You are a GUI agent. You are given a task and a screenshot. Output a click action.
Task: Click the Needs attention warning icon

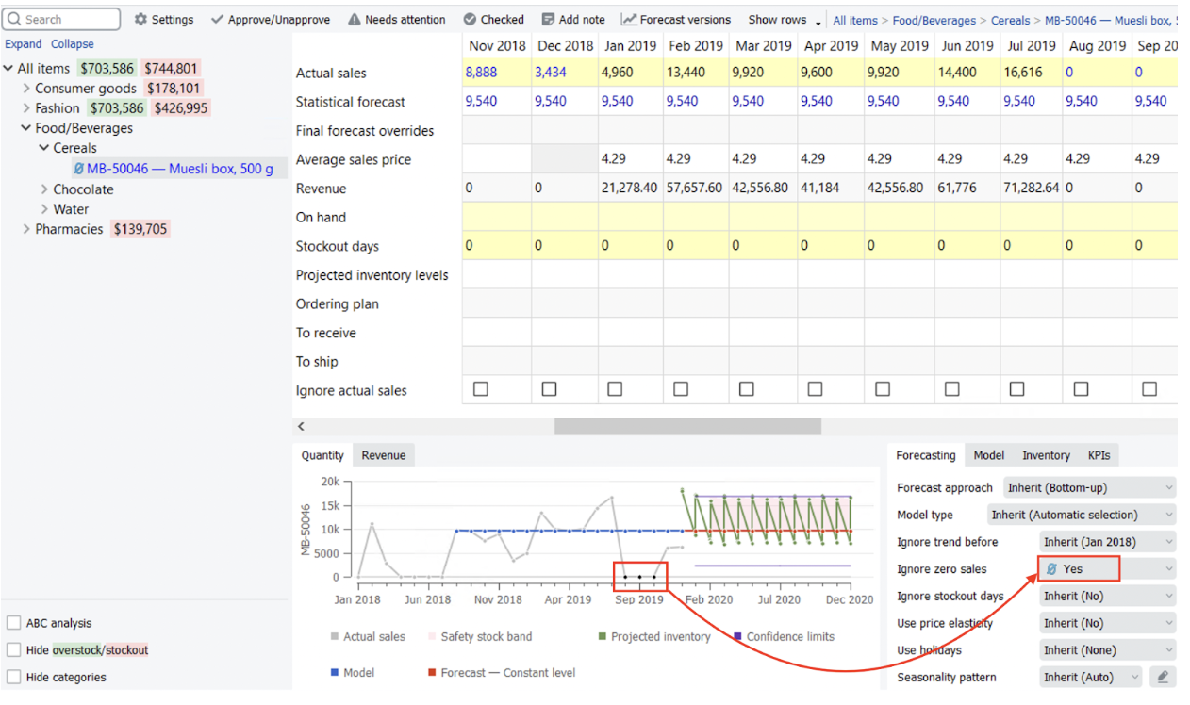tap(355, 20)
